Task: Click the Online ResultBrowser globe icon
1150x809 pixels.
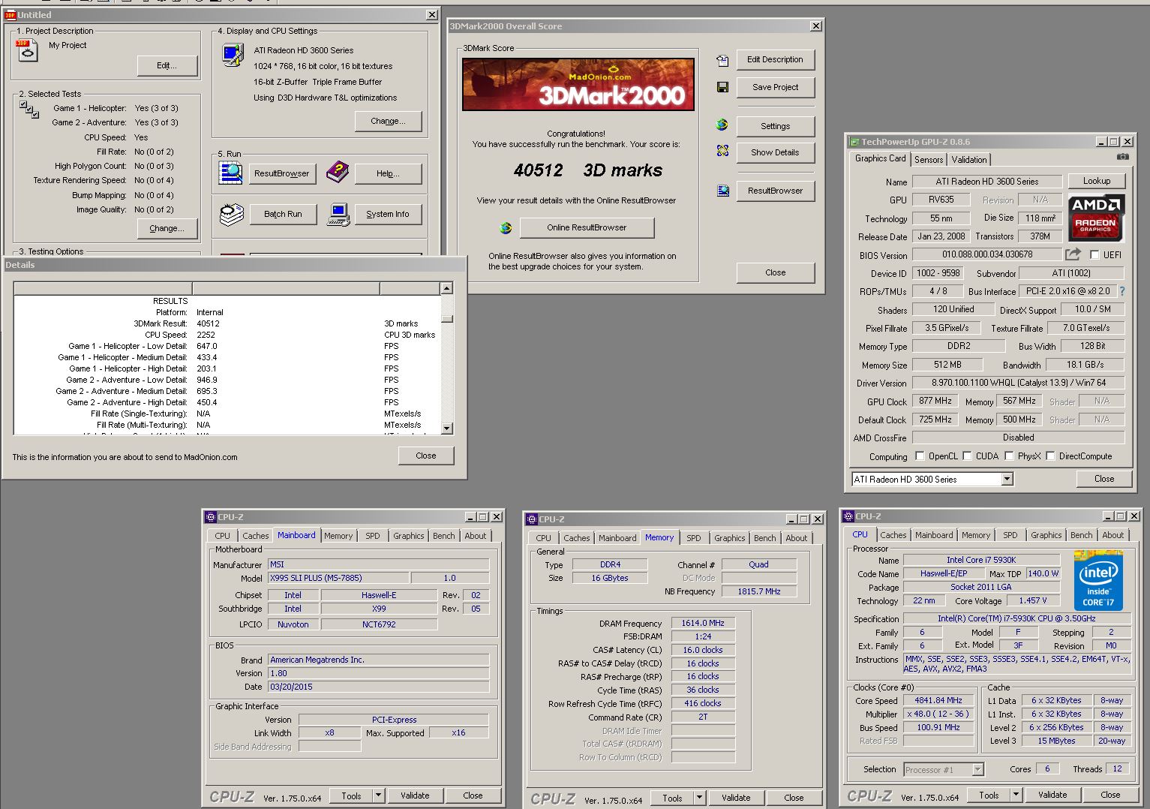Action: pyautogui.click(x=506, y=227)
